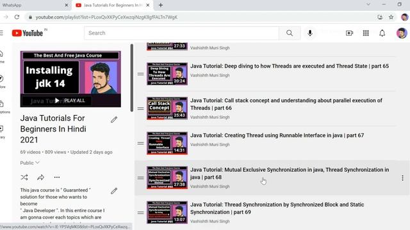Open the part 66 Call stack video title
Screen dimensions: 410x230
(286, 104)
